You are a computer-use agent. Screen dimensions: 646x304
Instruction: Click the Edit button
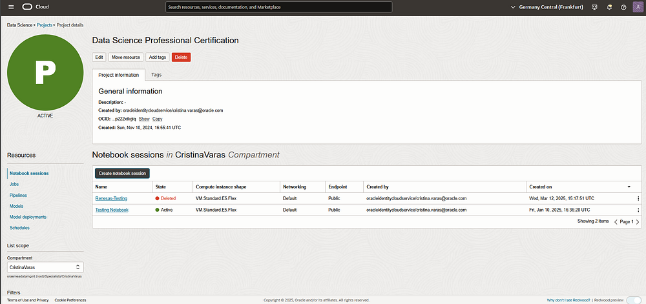click(x=99, y=57)
